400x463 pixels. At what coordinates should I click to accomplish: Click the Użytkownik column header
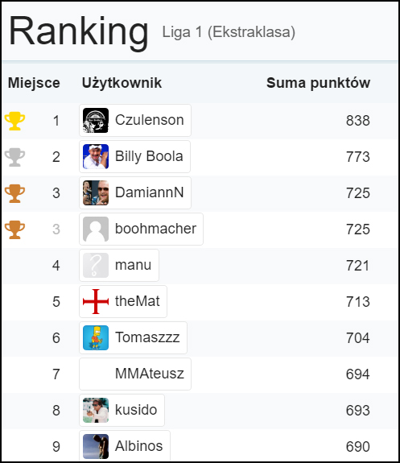pos(122,83)
